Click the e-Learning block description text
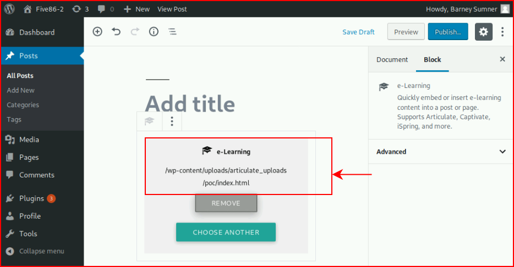 (449, 112)
